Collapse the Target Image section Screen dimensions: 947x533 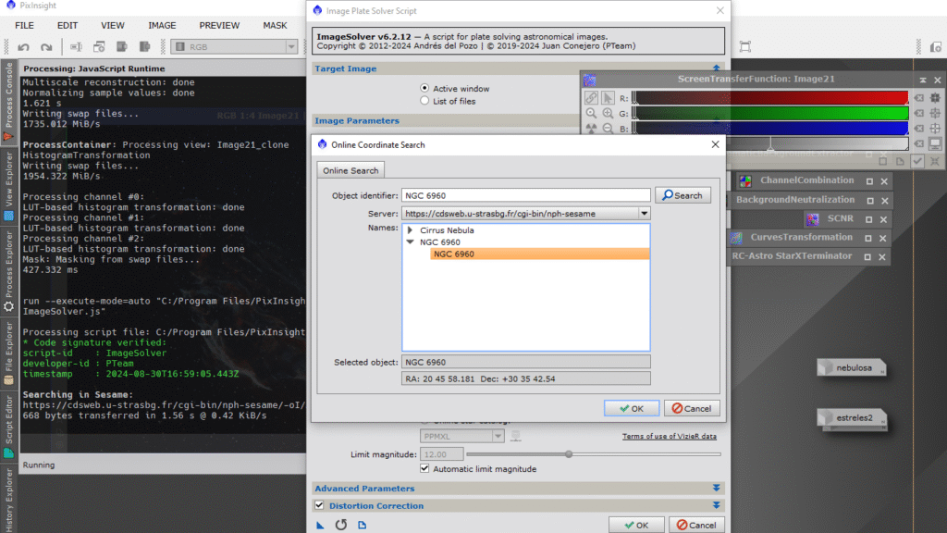(717, 68)
